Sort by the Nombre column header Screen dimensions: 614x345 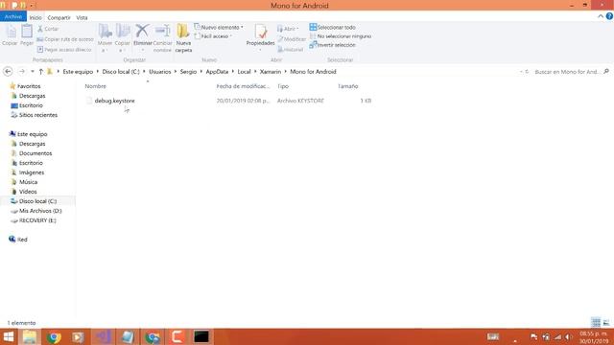96,86
